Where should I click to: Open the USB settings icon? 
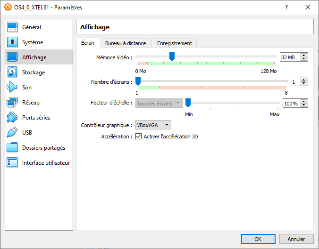coord(13,133)
